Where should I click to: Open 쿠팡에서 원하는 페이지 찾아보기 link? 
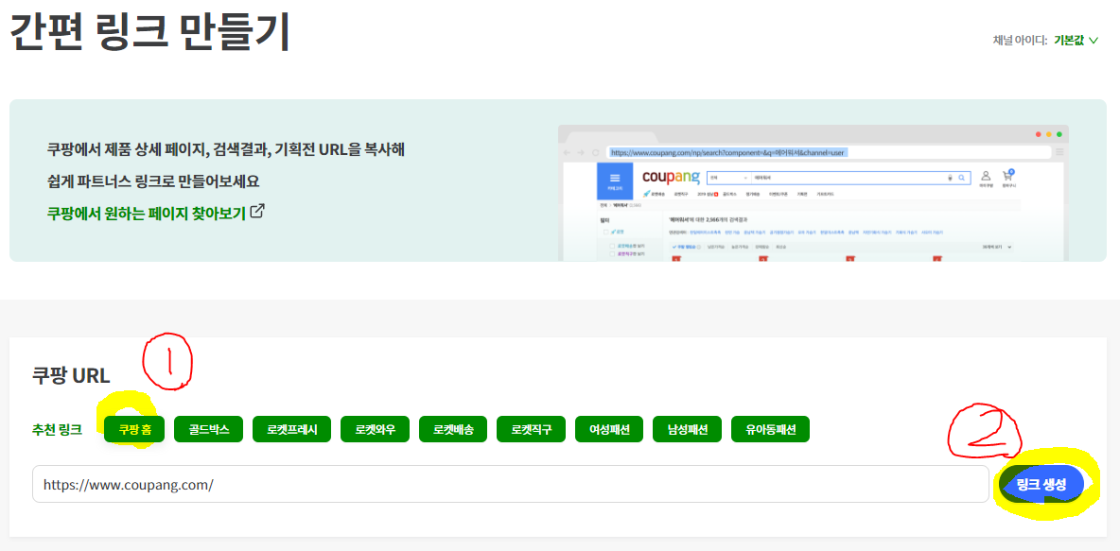click(147, 213)
